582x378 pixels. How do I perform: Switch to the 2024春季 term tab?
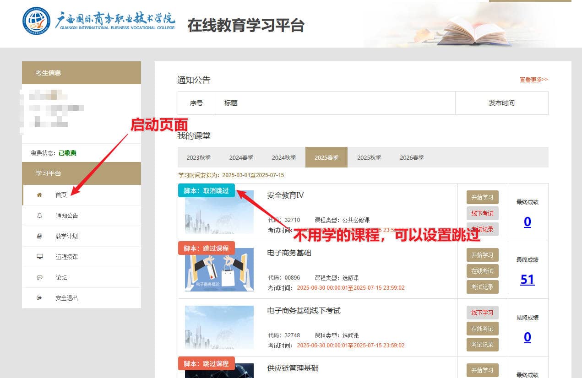[x=241, y=157]
